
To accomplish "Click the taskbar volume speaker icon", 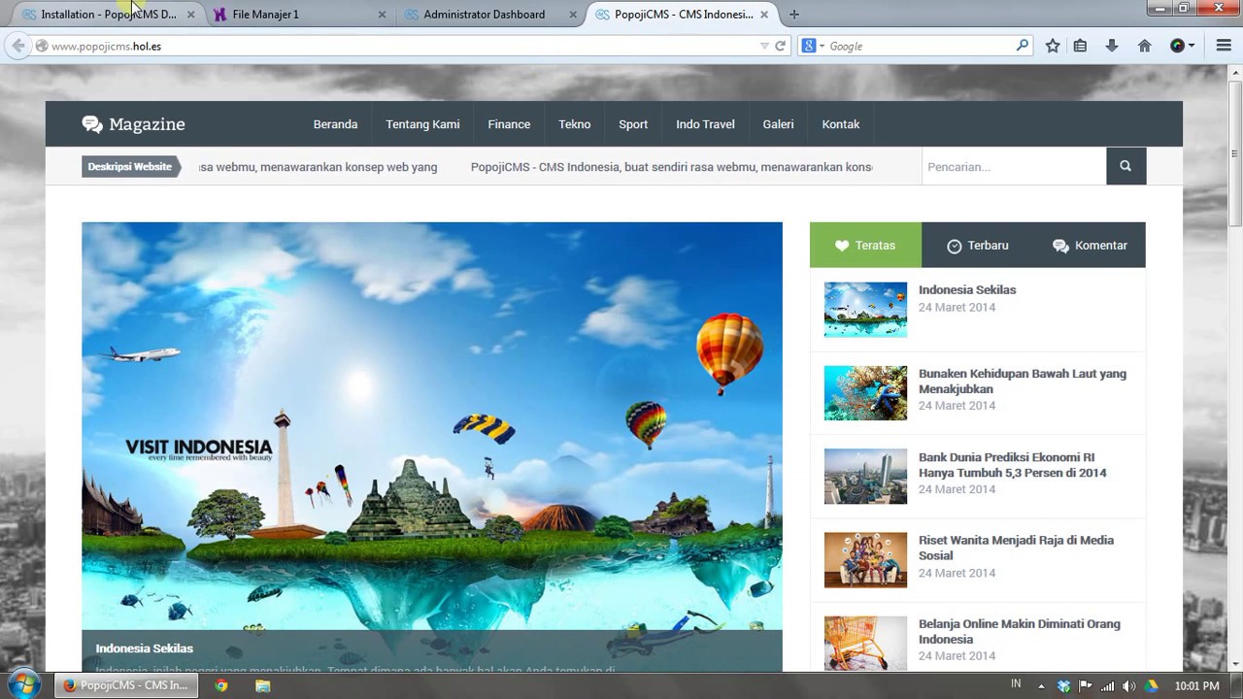I will 1128,685.
